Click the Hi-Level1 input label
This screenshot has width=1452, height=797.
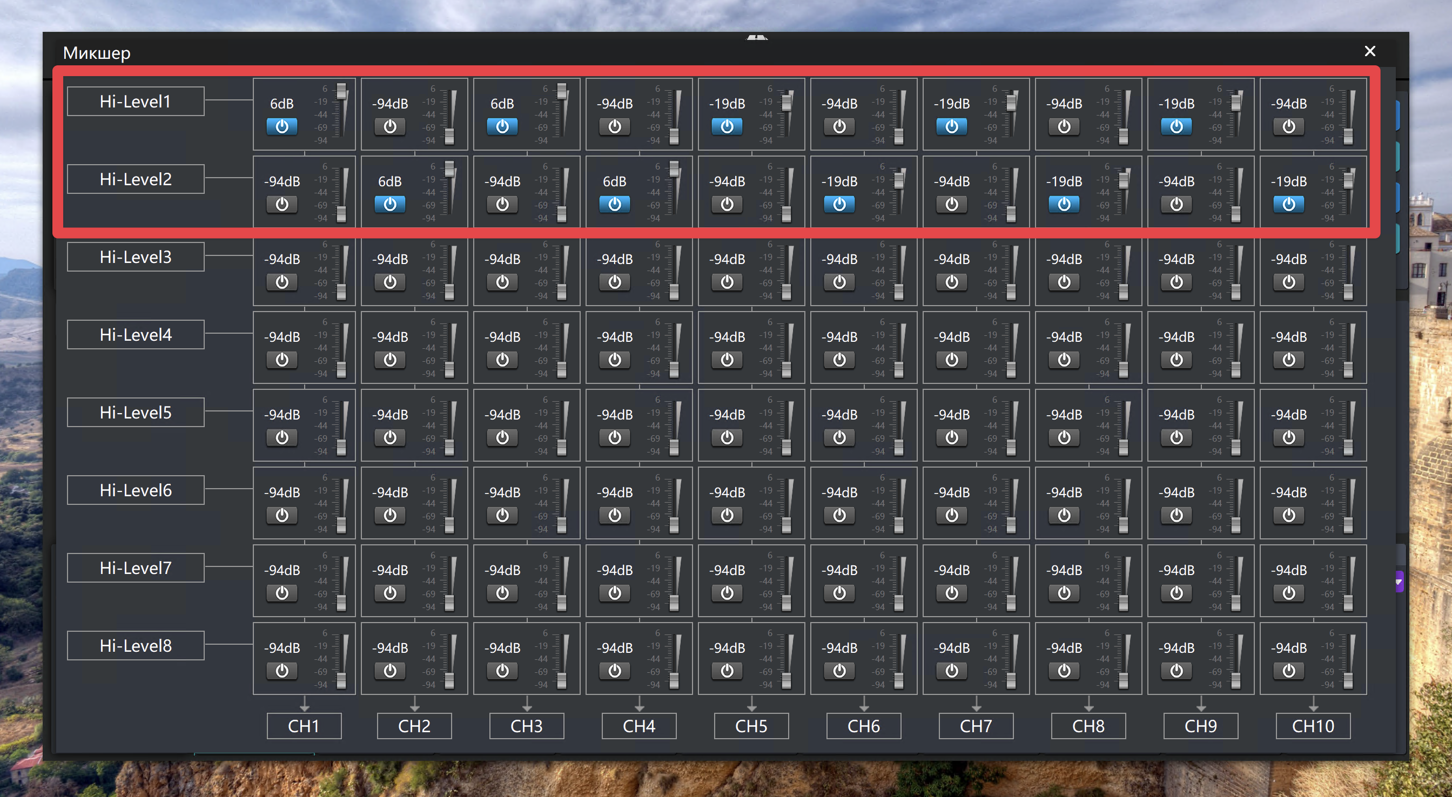[x=135, y=102]
